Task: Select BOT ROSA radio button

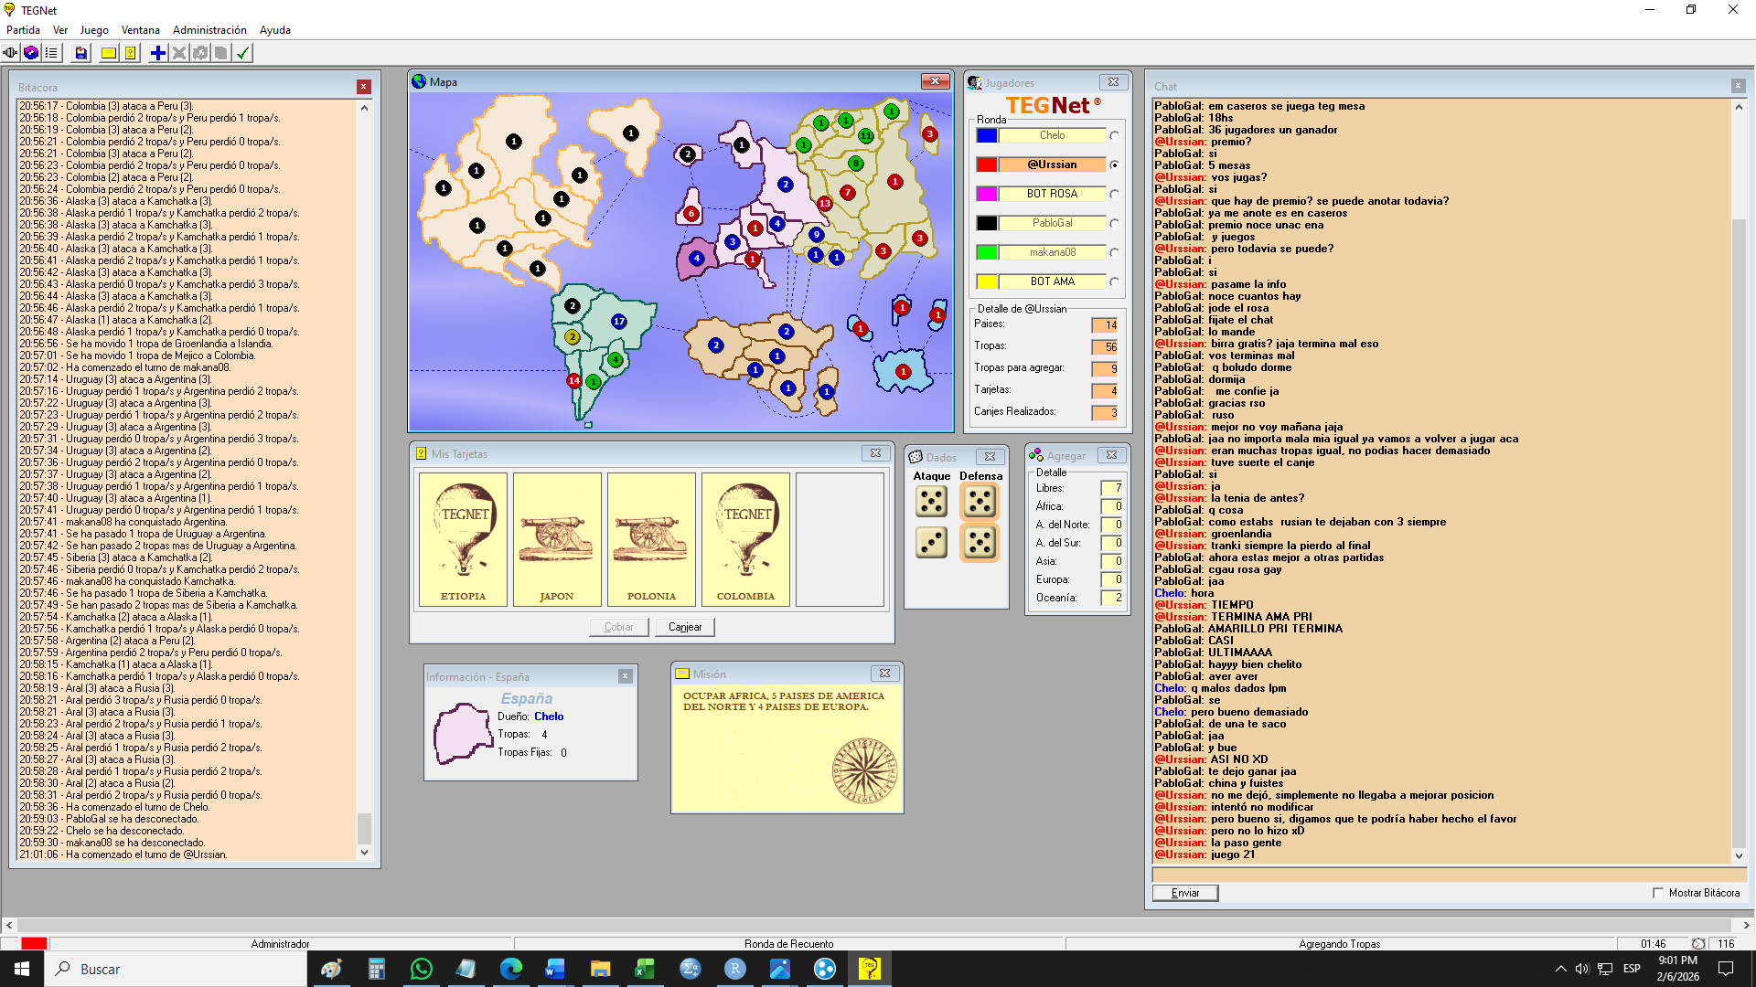Action: coord(1114,195)
